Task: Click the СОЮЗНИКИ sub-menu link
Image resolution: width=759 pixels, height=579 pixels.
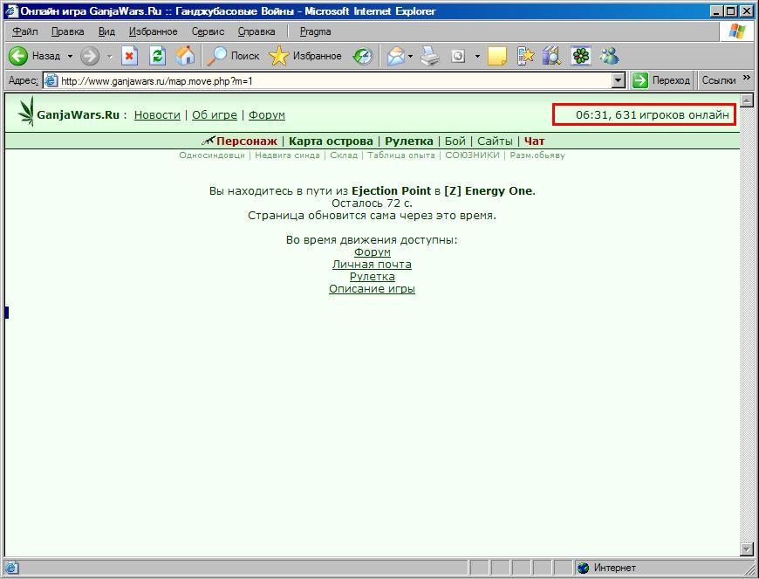Action: [473, 155]
